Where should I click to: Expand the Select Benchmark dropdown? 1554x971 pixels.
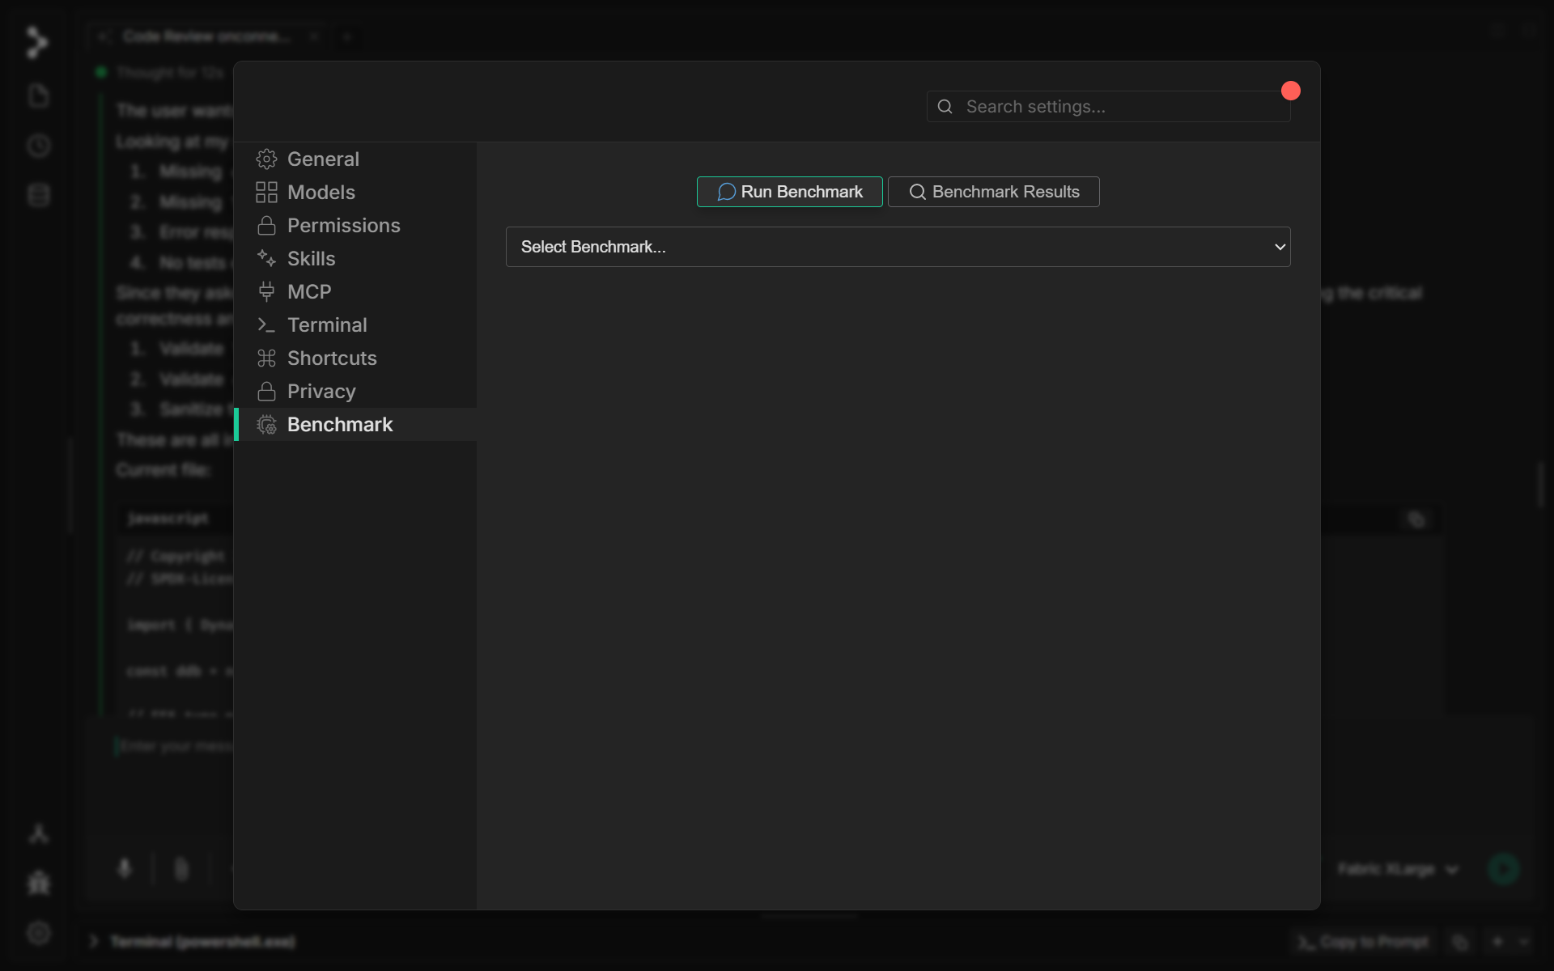click(x=898, y=247)
